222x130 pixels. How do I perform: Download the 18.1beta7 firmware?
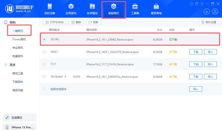pyautogui.click(x=196, y=77)
